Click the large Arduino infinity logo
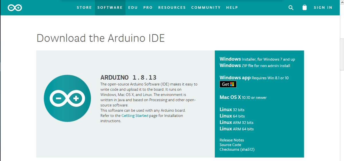 pyautogui.click(x=68, y=99)
